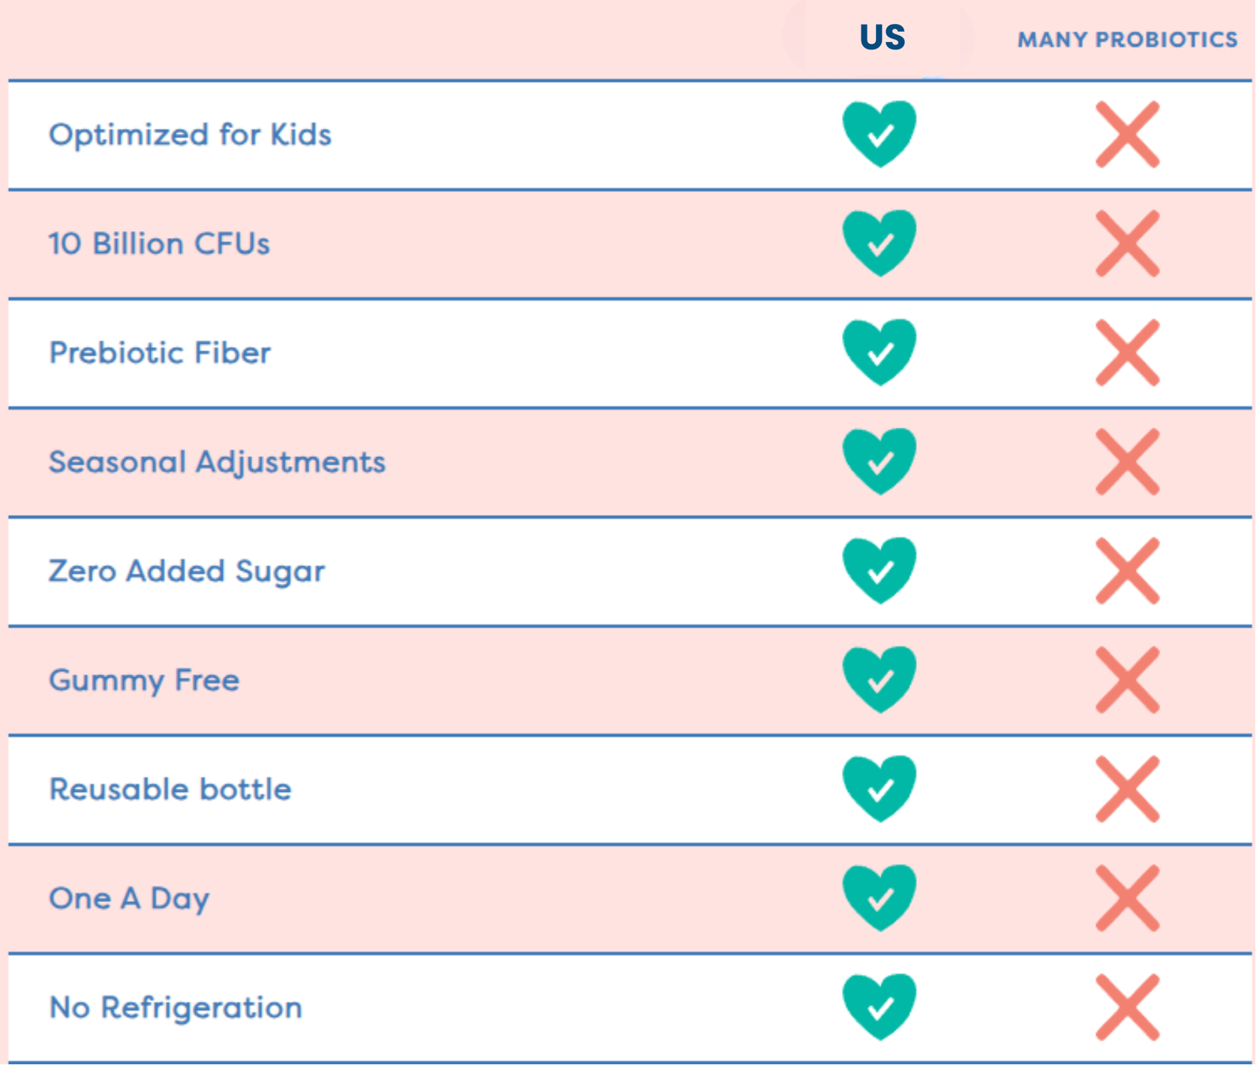Click the heart checkmark for Seasonal Adjustments
The image size is (1256, 1065).
(879, 461)
